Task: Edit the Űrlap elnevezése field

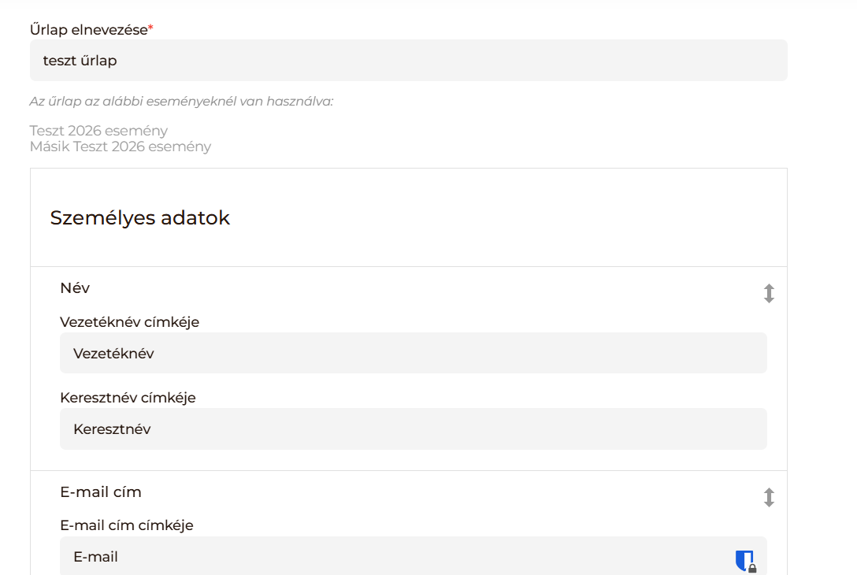Action: tap(408, 61)
